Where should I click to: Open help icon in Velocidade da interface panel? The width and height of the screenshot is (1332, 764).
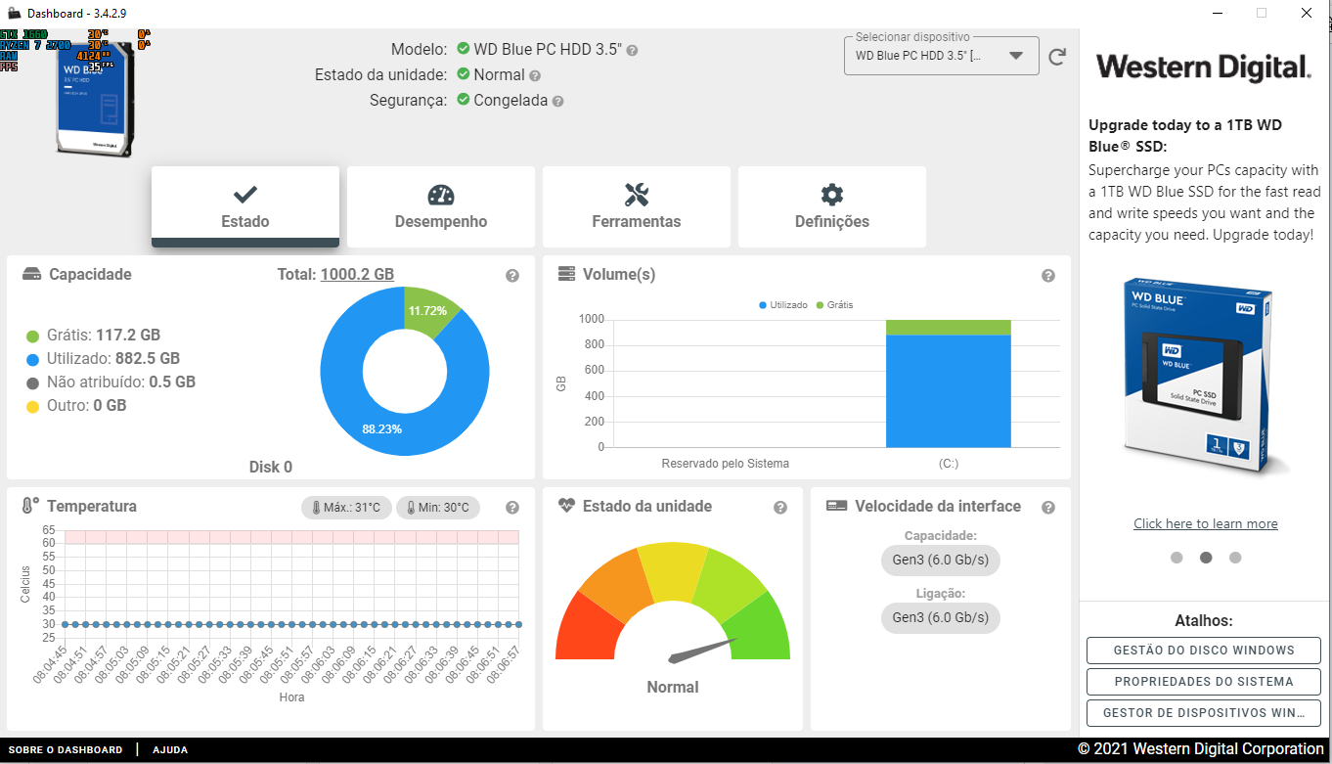click(x=1048, y=508)
